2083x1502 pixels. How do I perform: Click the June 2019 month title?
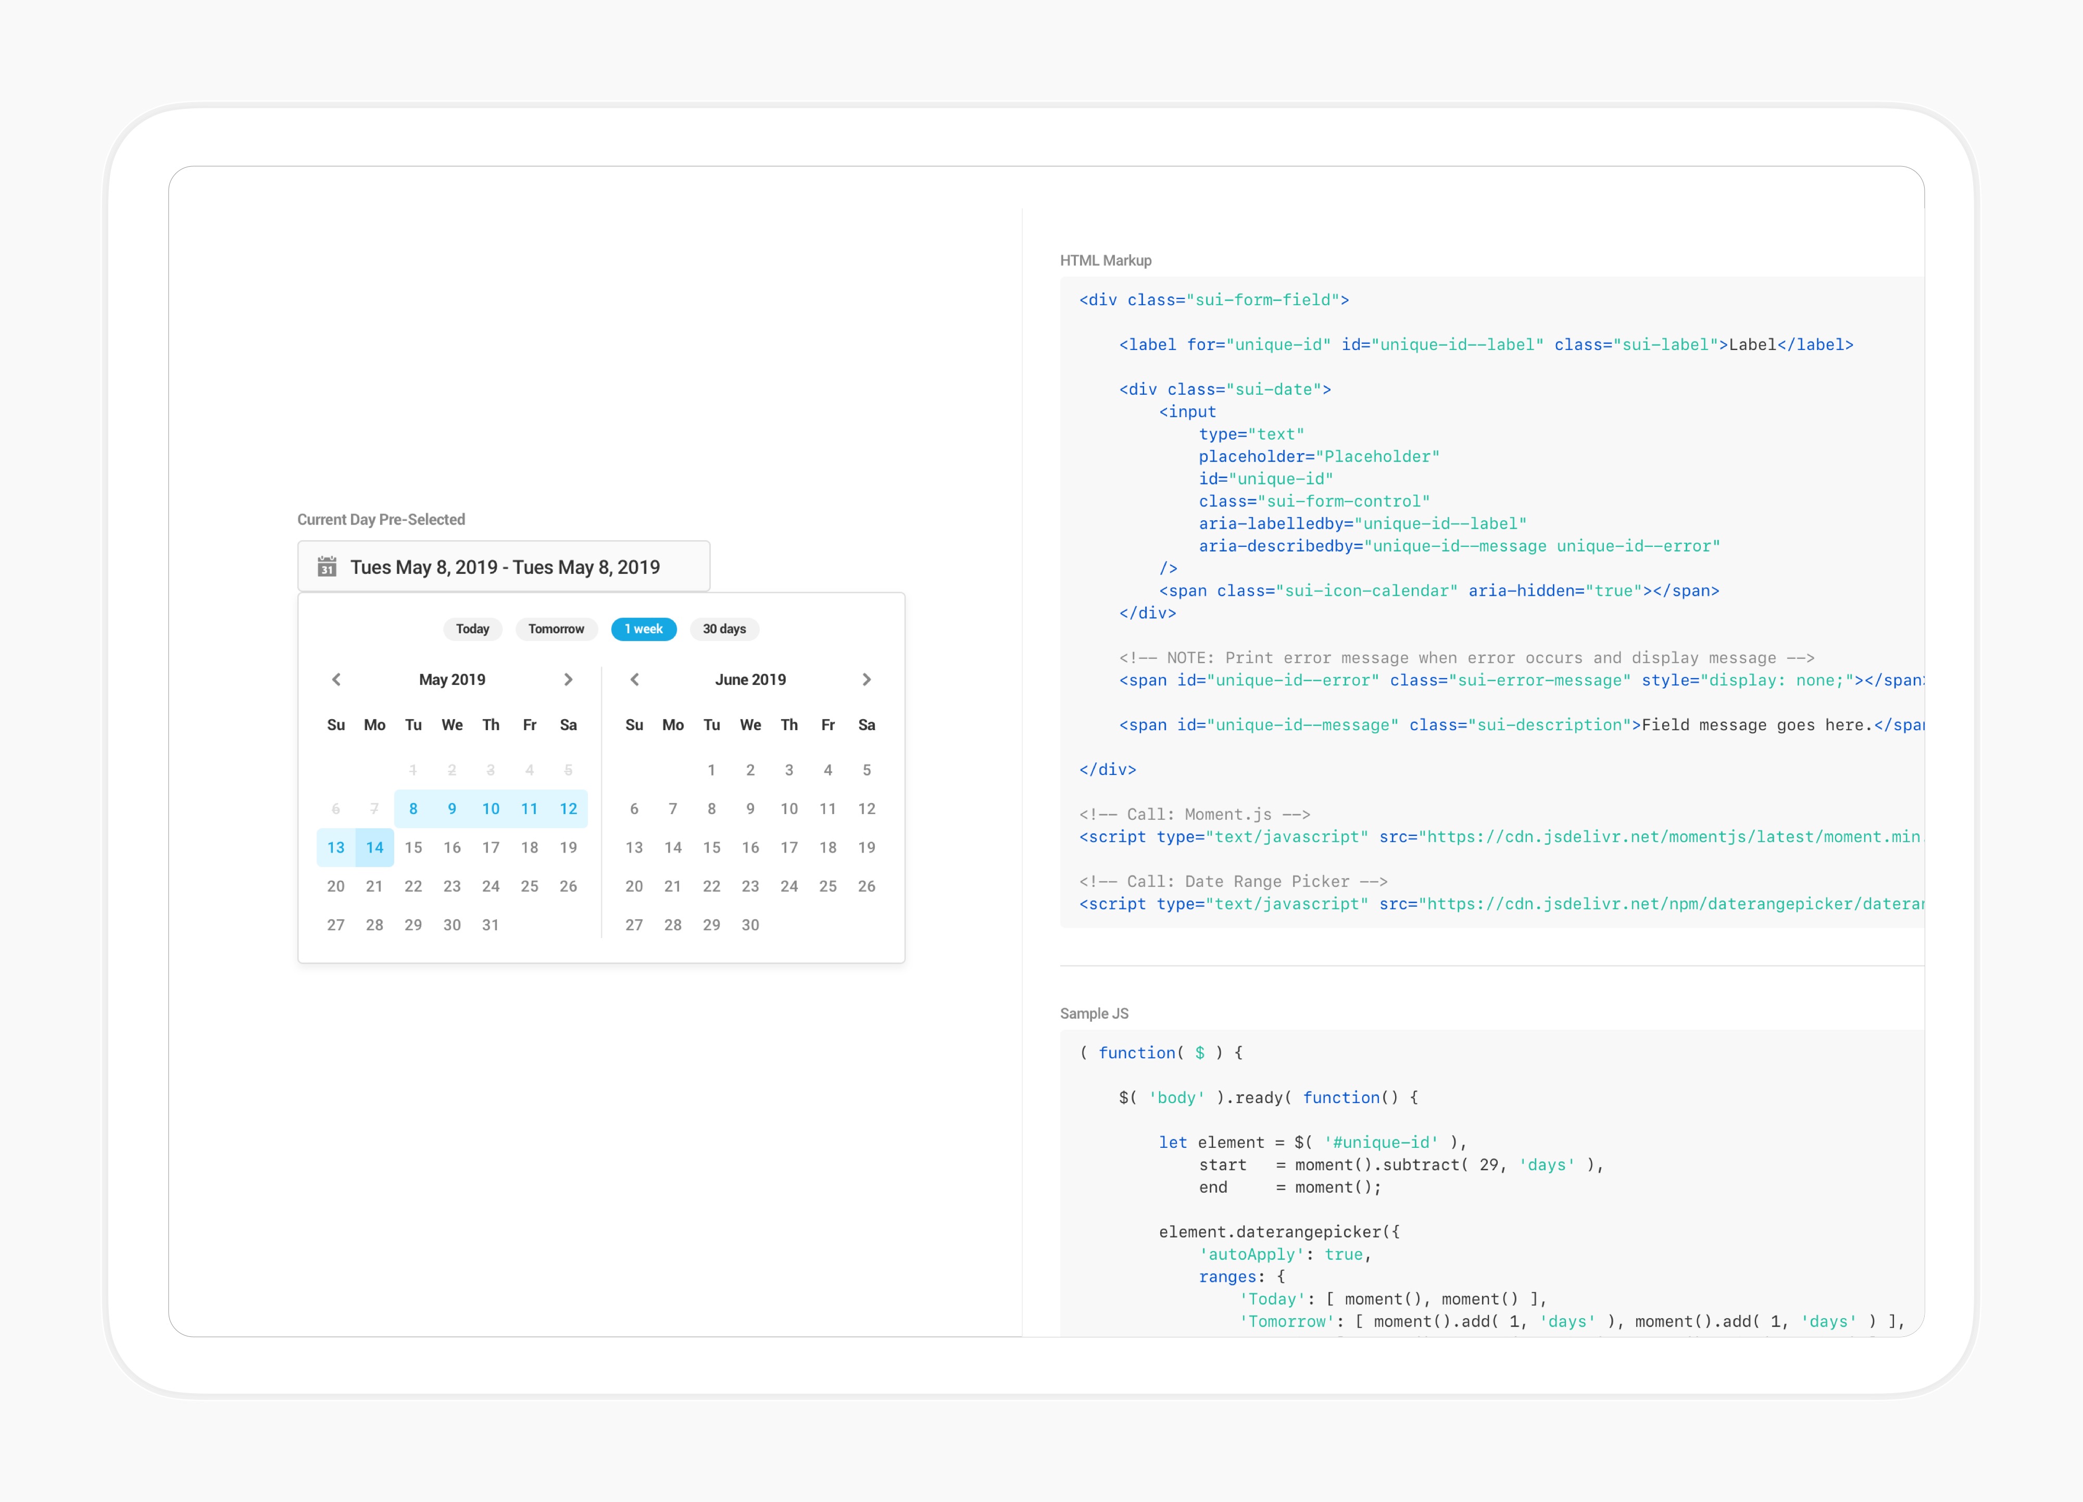[x=750, y=680]
